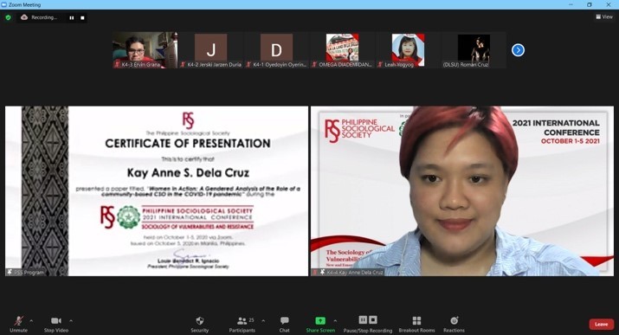Close the Zoom Meeting window
Viewport: 619px width, 335px height.
(609, 4)
